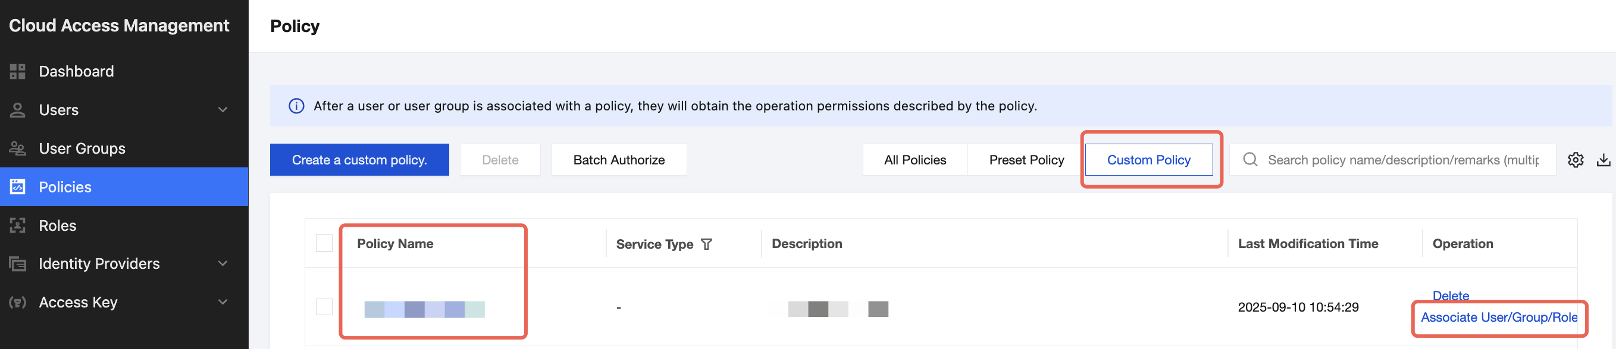The image size is (1616, 349).
Task: Click the Users person icon in sidebar
Action: coord(18,110)
